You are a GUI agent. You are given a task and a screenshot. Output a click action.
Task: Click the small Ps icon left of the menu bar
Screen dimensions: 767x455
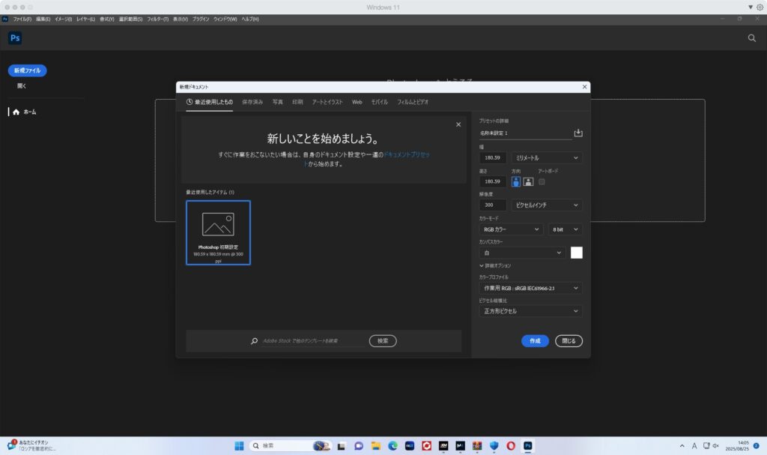point(5,19)
